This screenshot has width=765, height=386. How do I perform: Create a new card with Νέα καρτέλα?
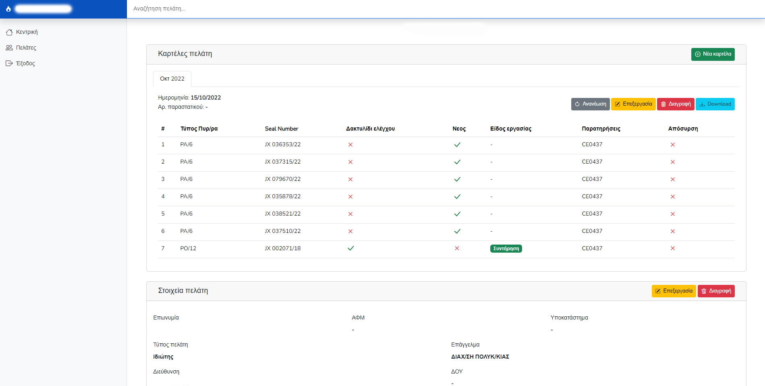pos(713,54)
